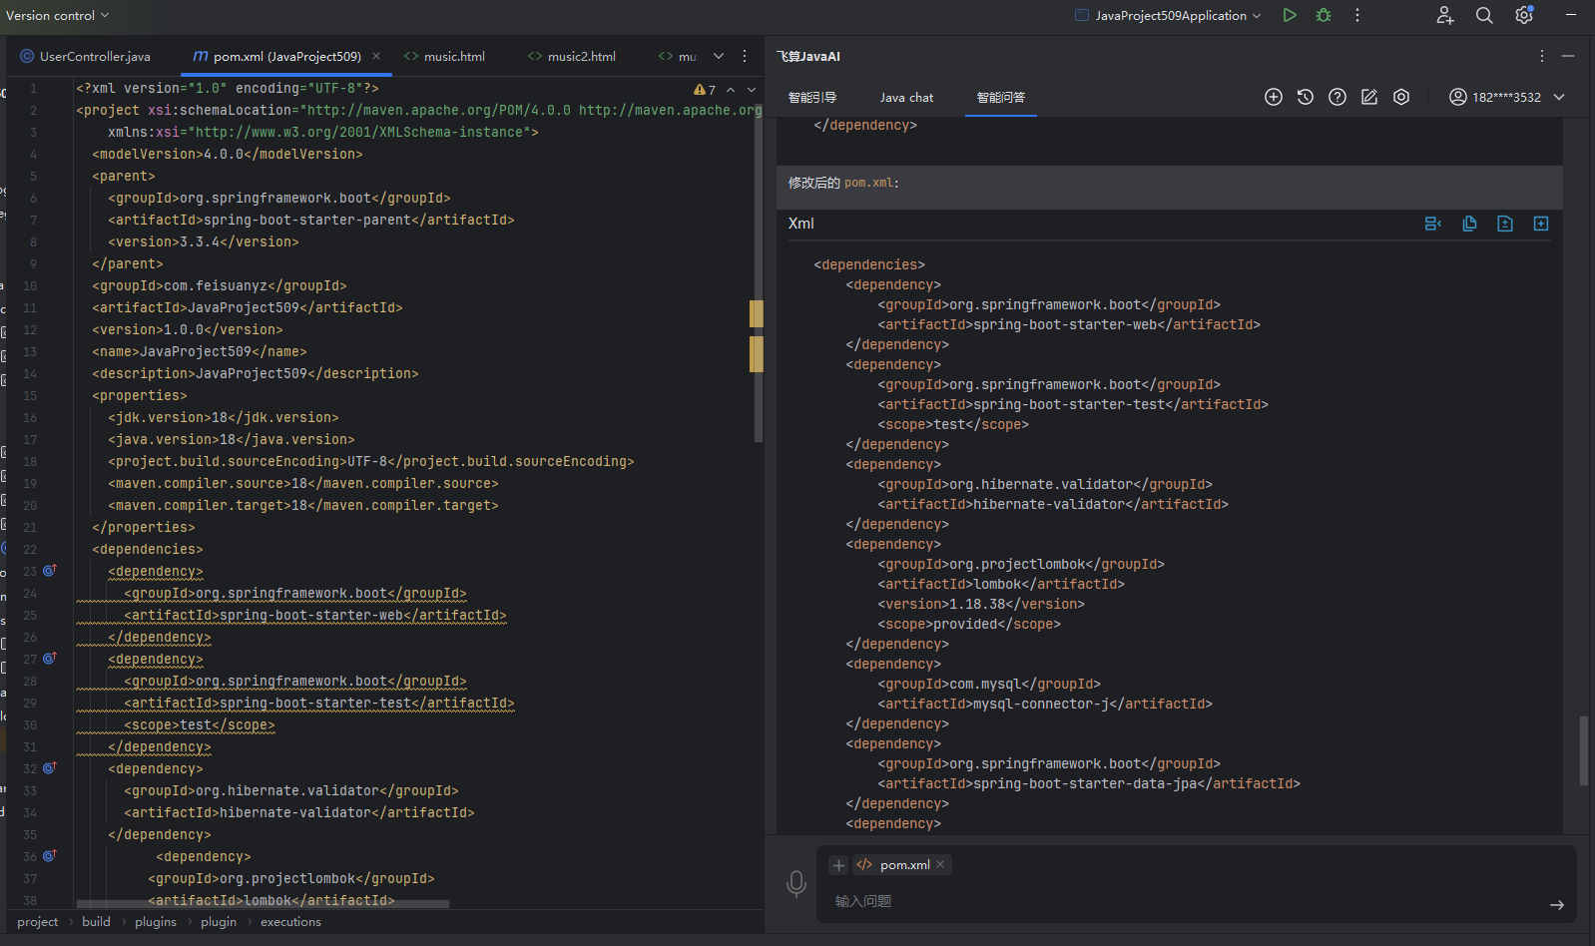The height and width of the screenshot is (946, 1595).
Task: Show hidden editor tabs dropdown
Action: pyautogui.click(x=719, y=56)
